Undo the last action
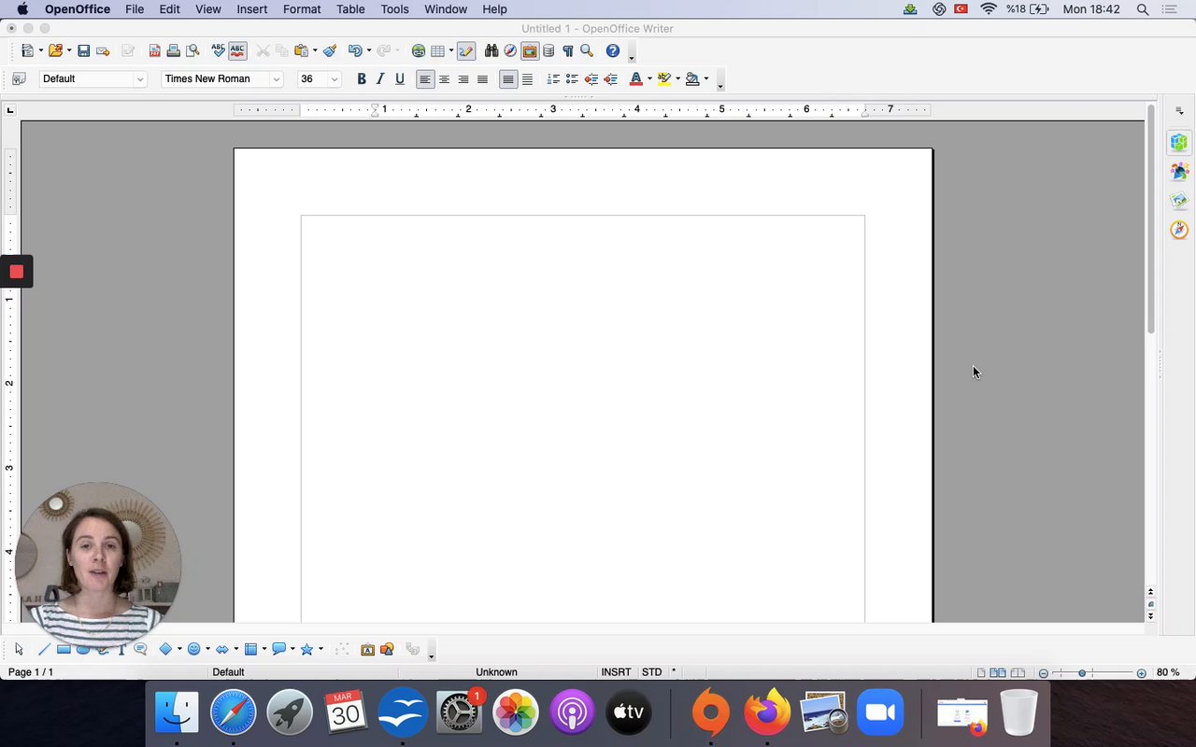This screenshot has width=1196, height=747. (355, 50)
